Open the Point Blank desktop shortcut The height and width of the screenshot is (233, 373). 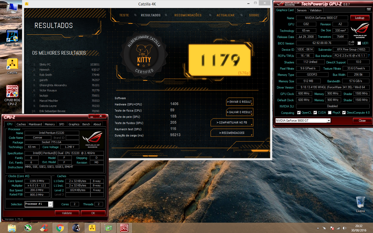pos(12,38)
